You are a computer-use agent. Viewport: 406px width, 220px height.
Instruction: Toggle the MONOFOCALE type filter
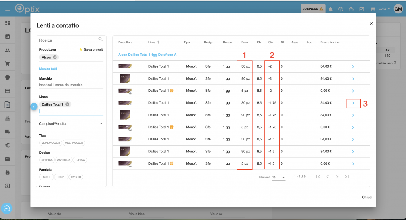[51, 143]
